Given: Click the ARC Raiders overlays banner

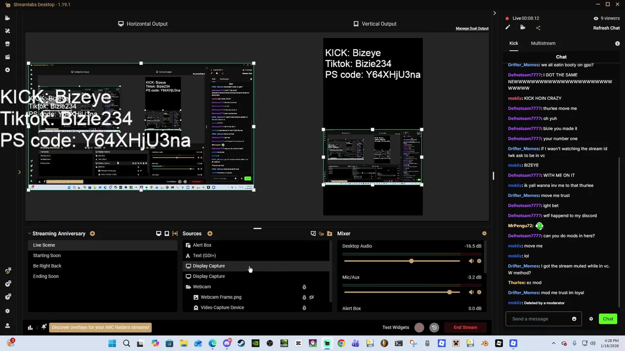Looking at the screenshot, I should pos(100,328).
